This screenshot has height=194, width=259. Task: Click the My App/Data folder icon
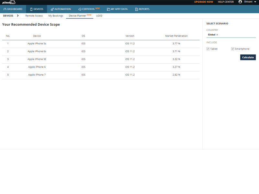(108, 9)
